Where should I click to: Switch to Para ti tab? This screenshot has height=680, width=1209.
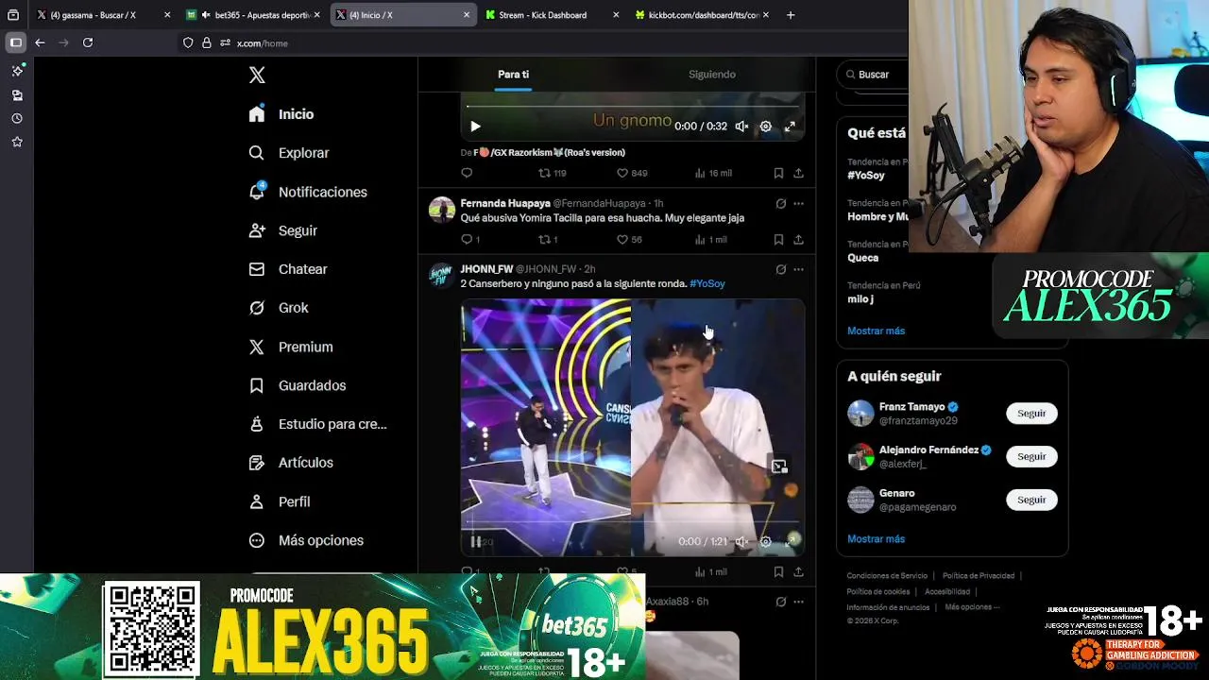513,74
